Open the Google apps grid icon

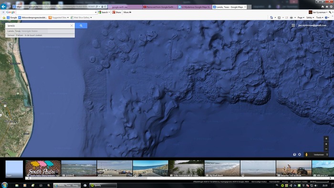click(293, 25)
